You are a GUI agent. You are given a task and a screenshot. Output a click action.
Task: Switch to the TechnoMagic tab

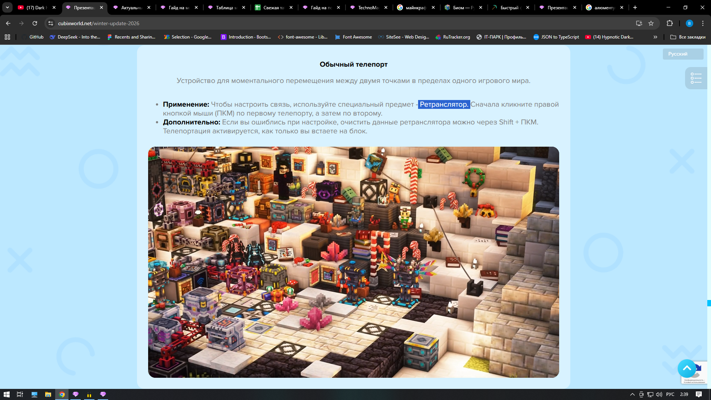click(368, 7)
